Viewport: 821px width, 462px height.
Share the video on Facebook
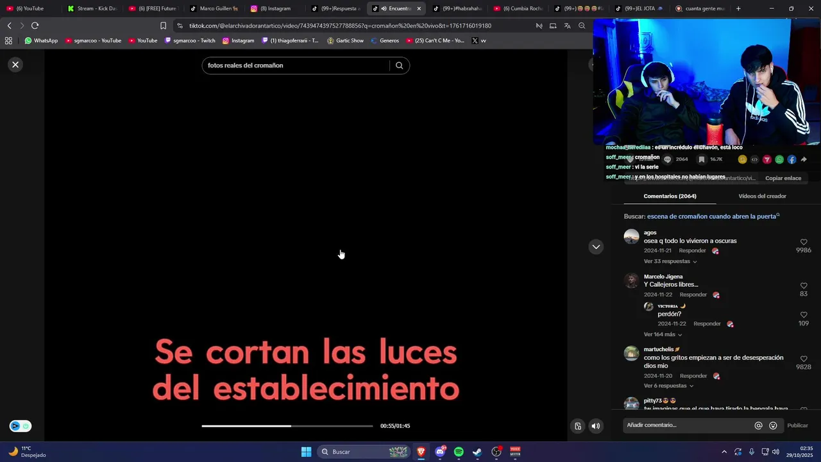[x=791, y=160]
